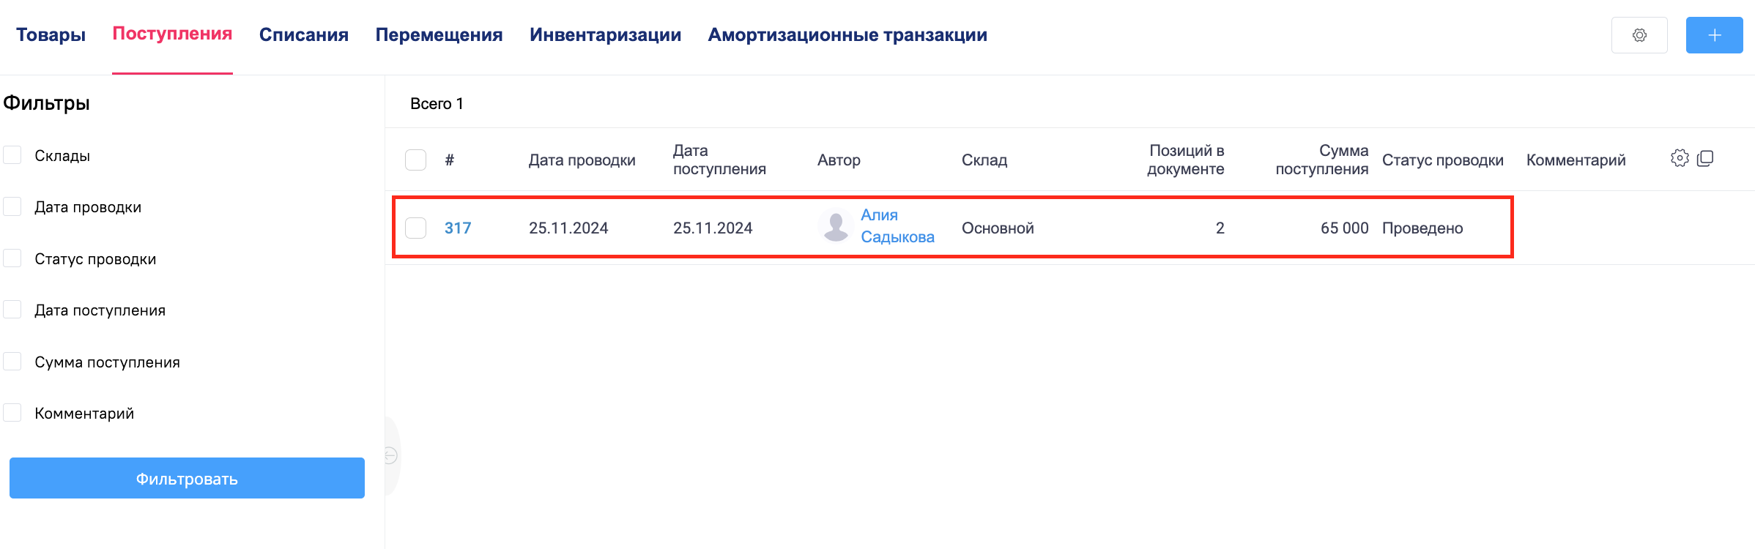Click the Позиций в документе column header
The image size is (1755, 549).
tap(1186, 160)
